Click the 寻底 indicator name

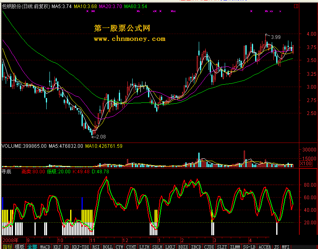[6, 172]
